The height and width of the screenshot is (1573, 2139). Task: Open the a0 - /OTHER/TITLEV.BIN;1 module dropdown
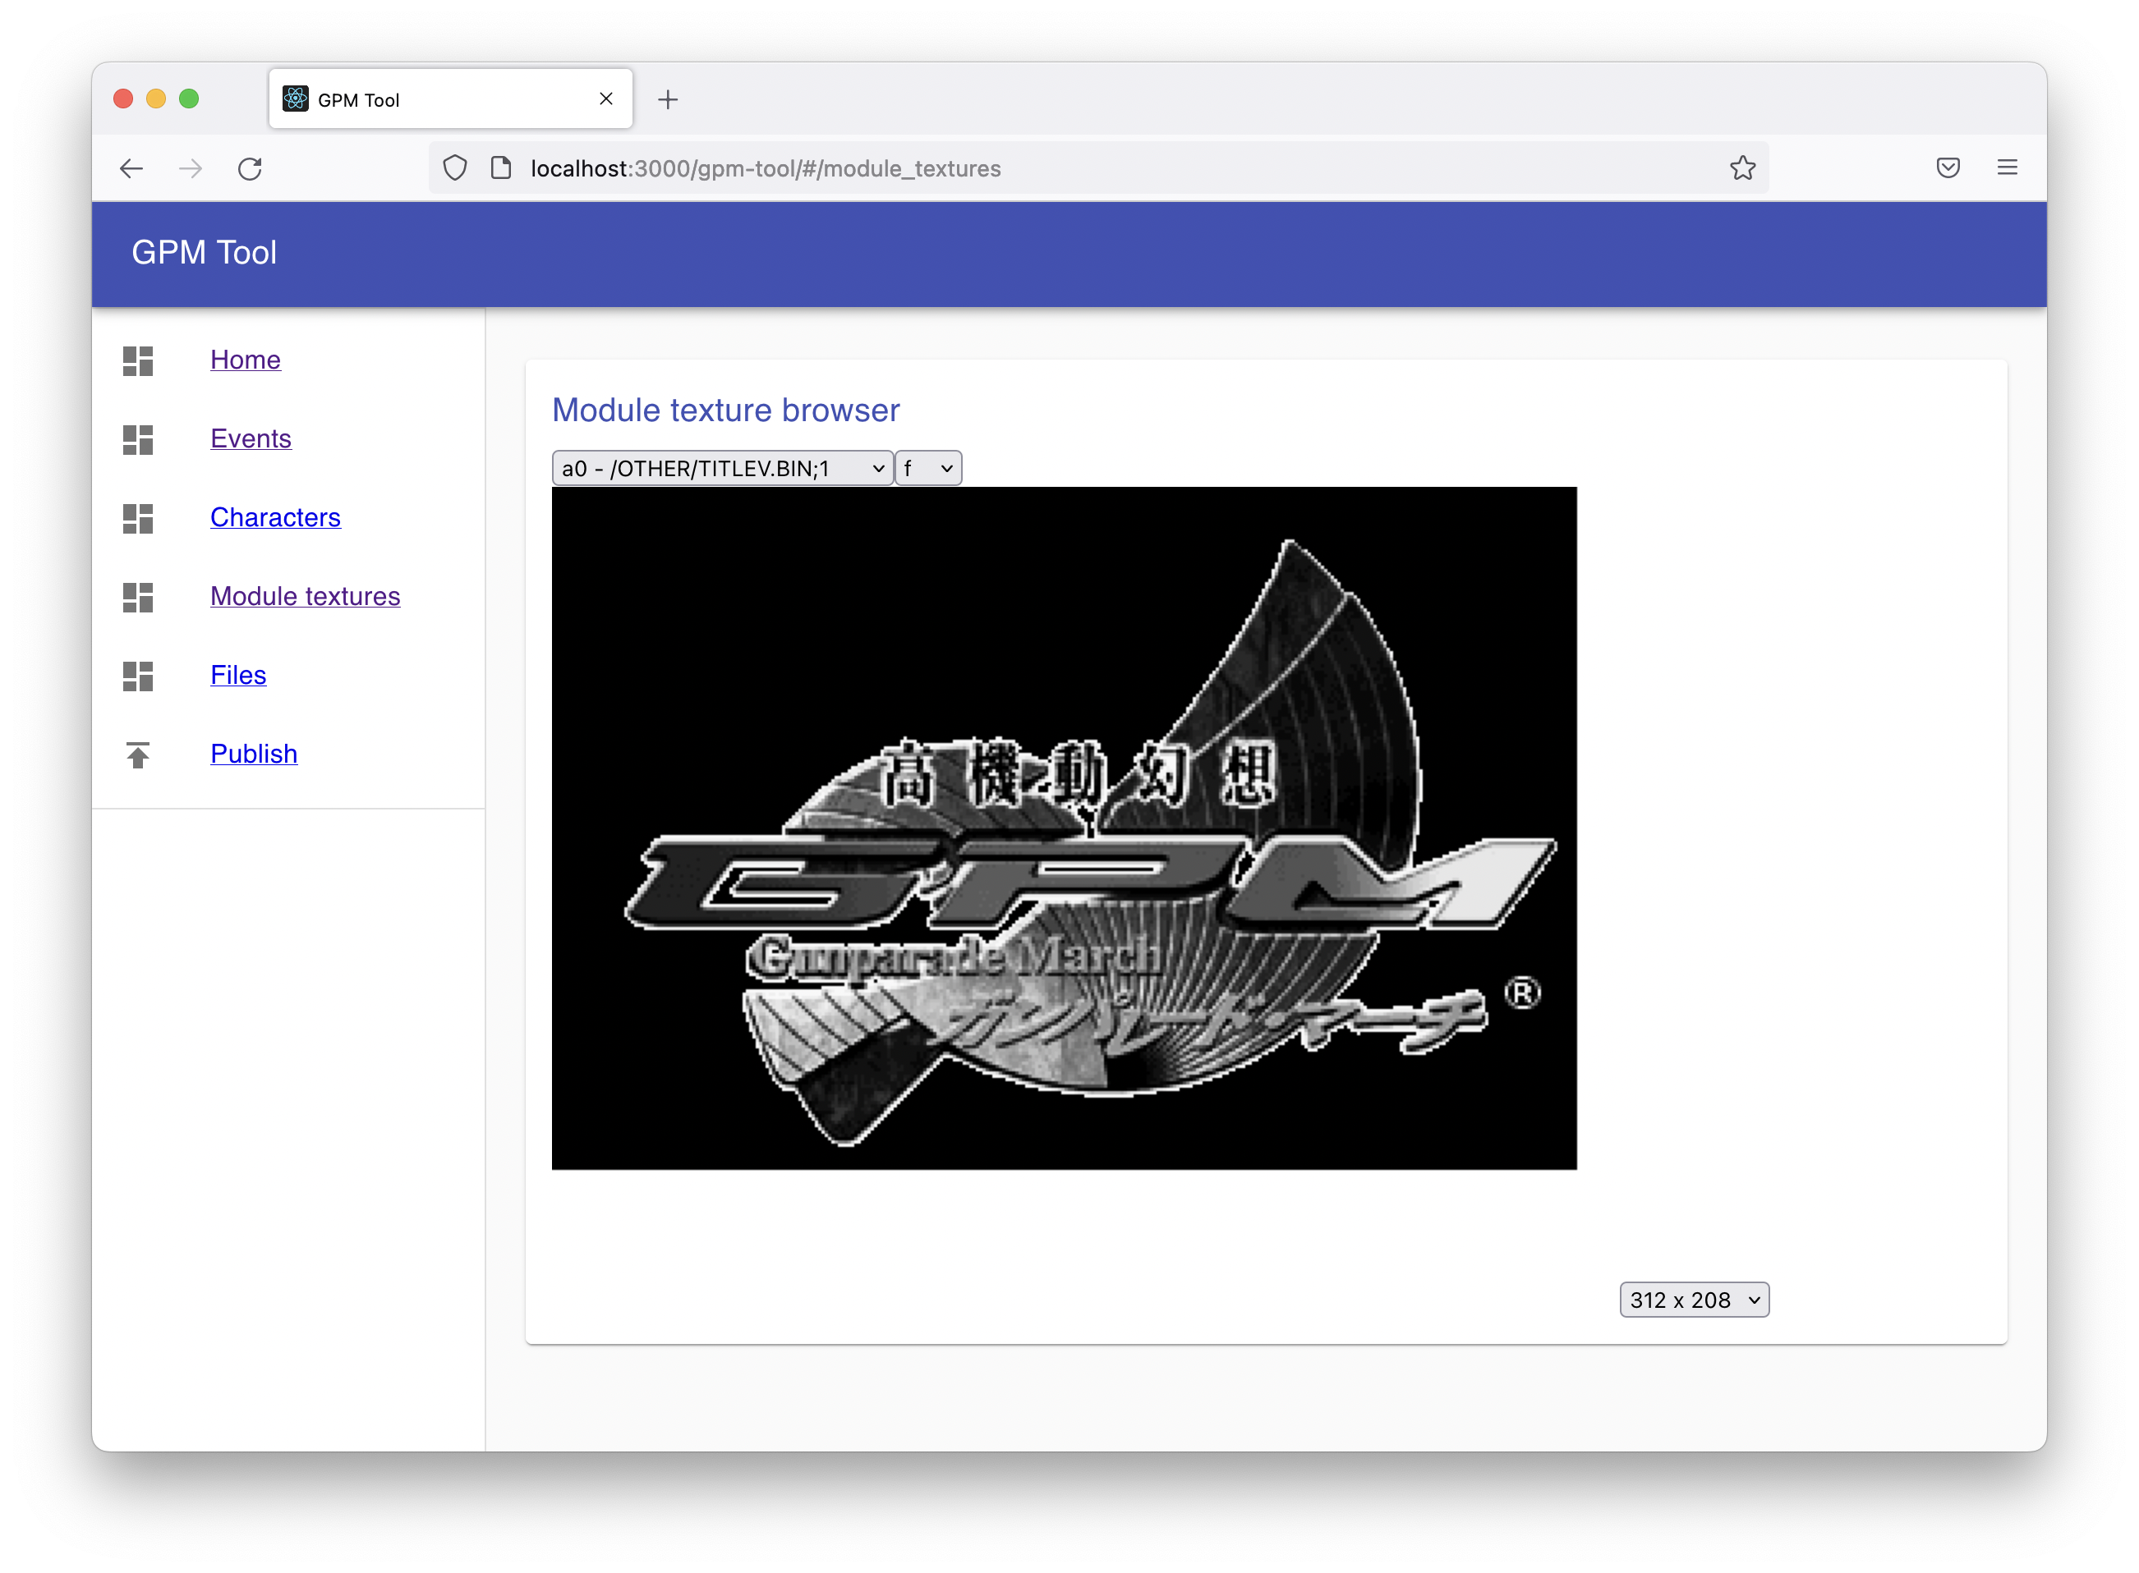click(722, 469)
